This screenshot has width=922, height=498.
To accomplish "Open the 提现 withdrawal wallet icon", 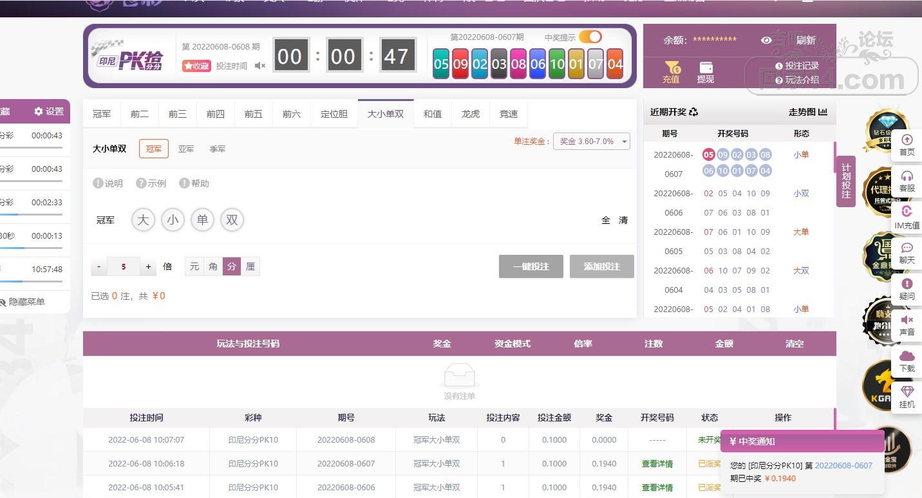I will coord(706,68).
